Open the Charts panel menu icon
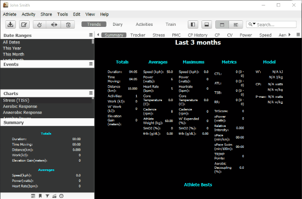 point(91,93)
